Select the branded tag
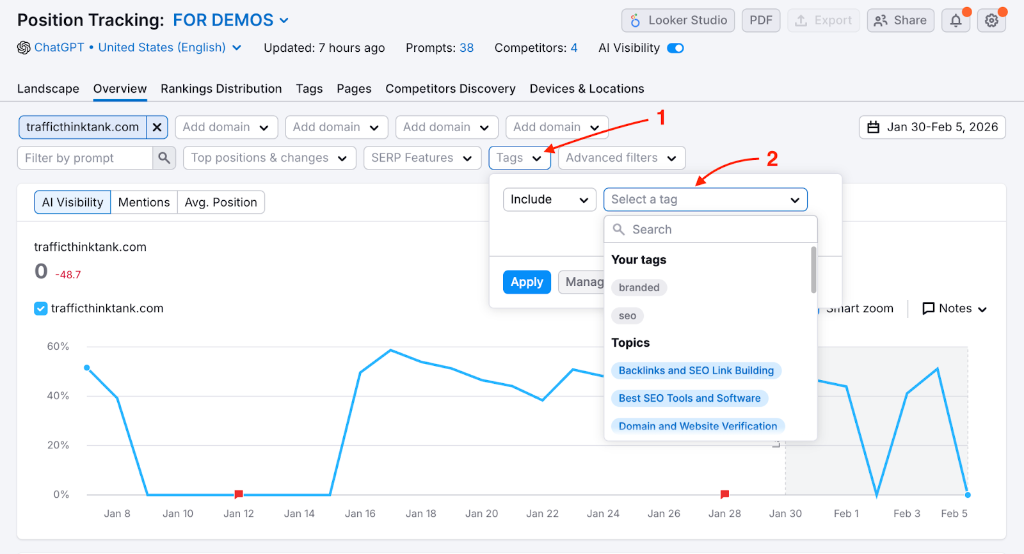The width and height of the screenshot is (1024, 554). point(639,288)
